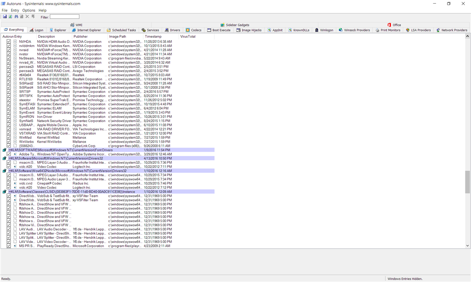Toggle checkbox for SymELAM entry
Screen dimensions: 471x282
(9, 108)
